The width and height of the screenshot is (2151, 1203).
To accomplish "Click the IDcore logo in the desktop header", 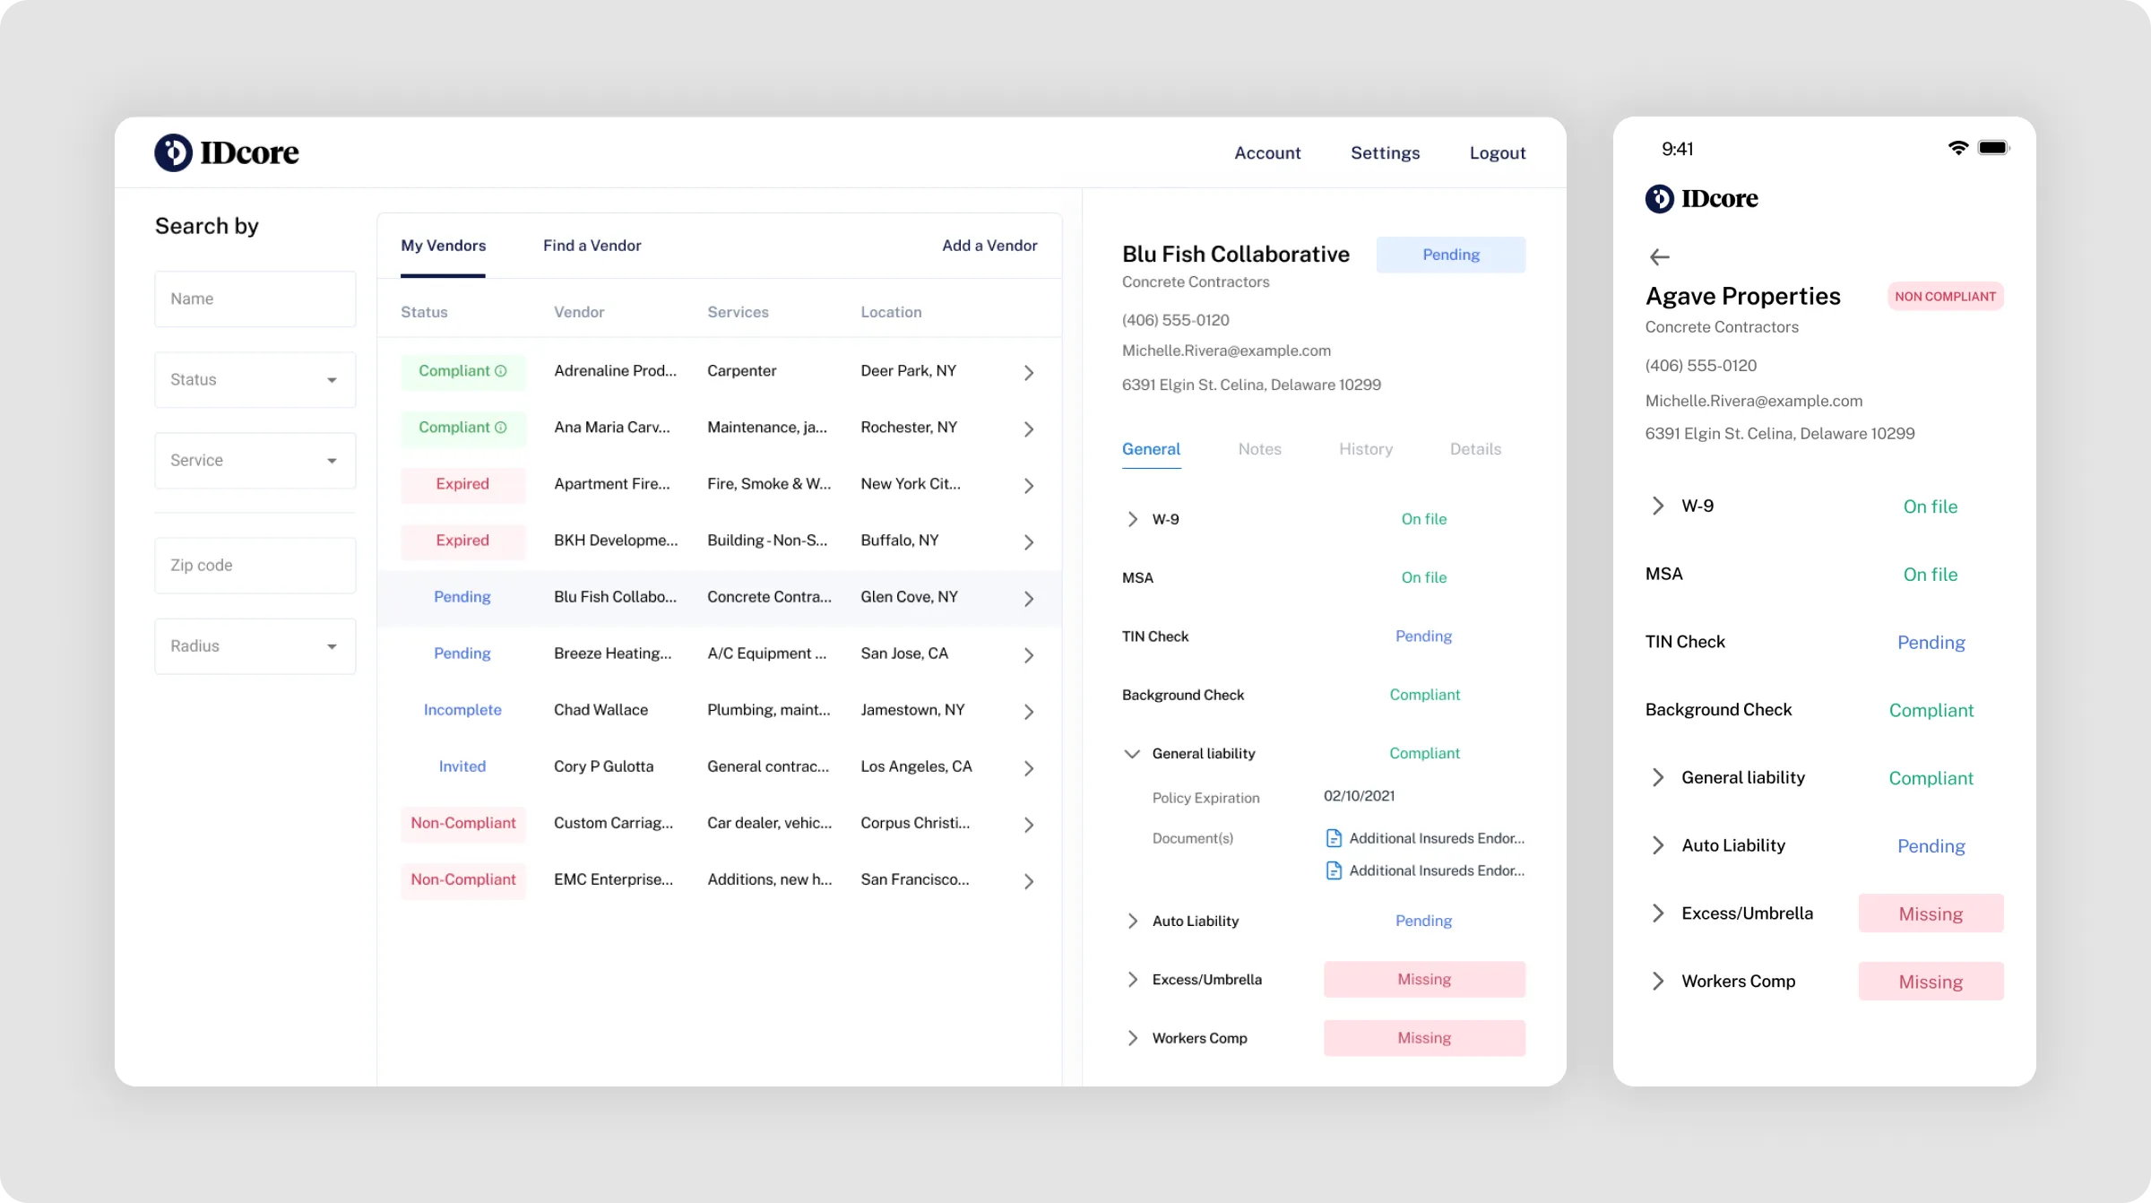I will point(226,152).
